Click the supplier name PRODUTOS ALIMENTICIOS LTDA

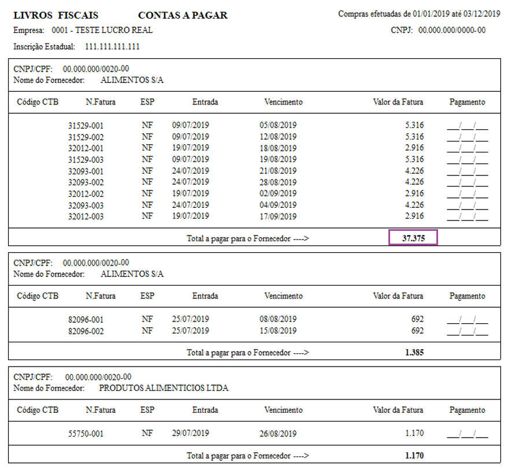tap(164, 388)
